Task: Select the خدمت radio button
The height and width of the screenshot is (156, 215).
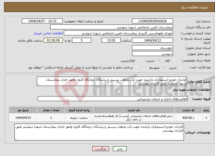Action: tap(159, 60)
